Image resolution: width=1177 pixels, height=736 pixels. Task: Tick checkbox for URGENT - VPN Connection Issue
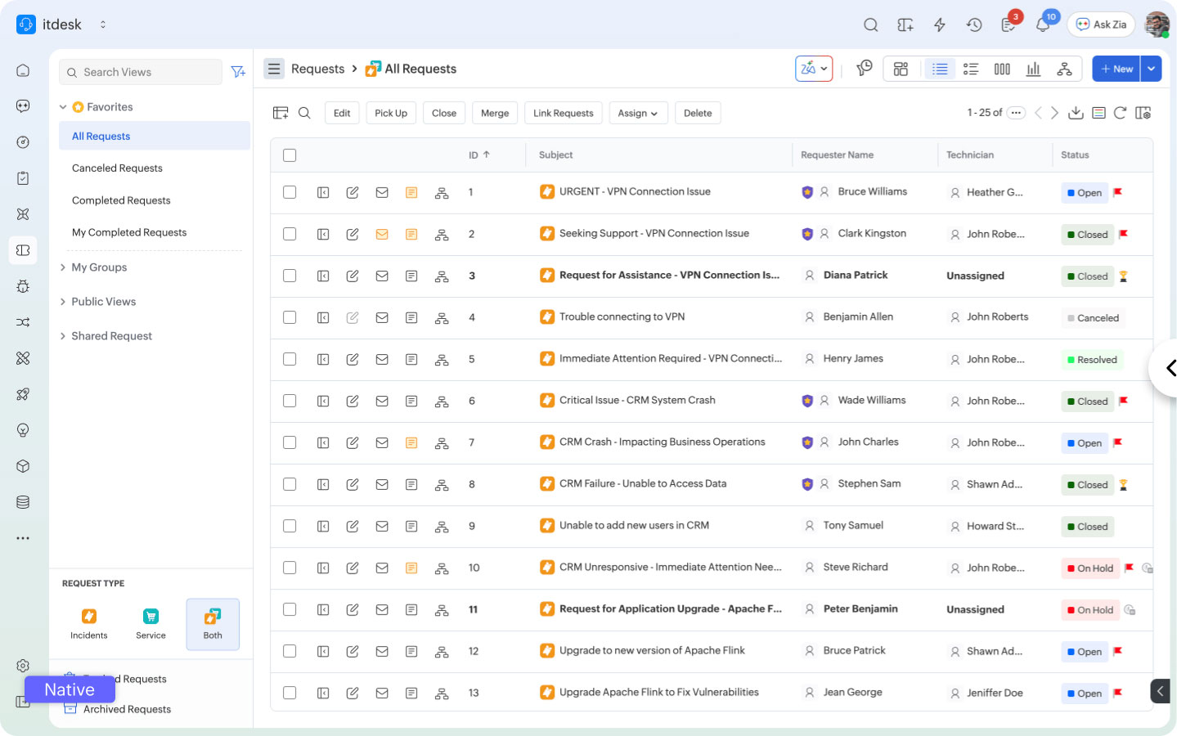coord(290,192)
